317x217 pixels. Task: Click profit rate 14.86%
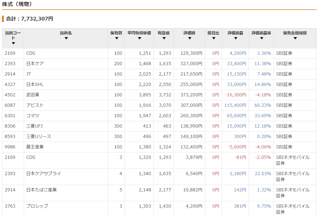coord(263,85)
